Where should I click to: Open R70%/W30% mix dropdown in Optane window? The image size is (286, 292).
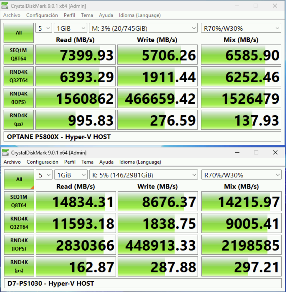(241, 28)
